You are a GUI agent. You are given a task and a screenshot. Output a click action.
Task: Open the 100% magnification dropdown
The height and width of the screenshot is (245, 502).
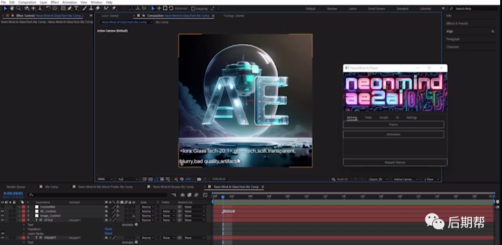tap(105, 179)
